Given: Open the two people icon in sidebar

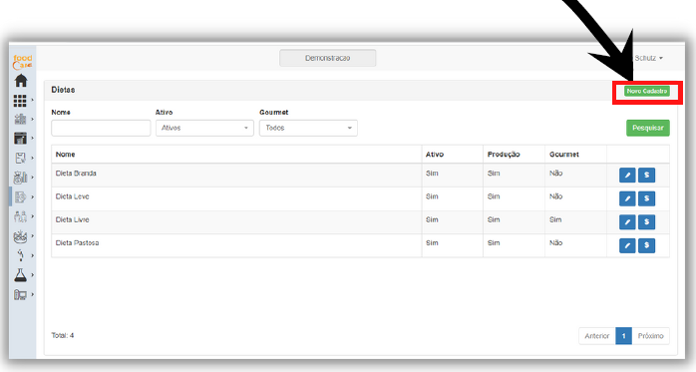Looking at the screenshot, I should point(20,216).
